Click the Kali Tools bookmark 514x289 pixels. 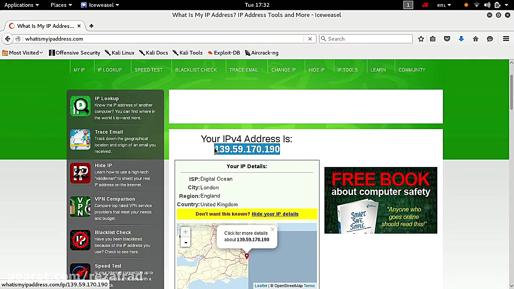[188, 53]
